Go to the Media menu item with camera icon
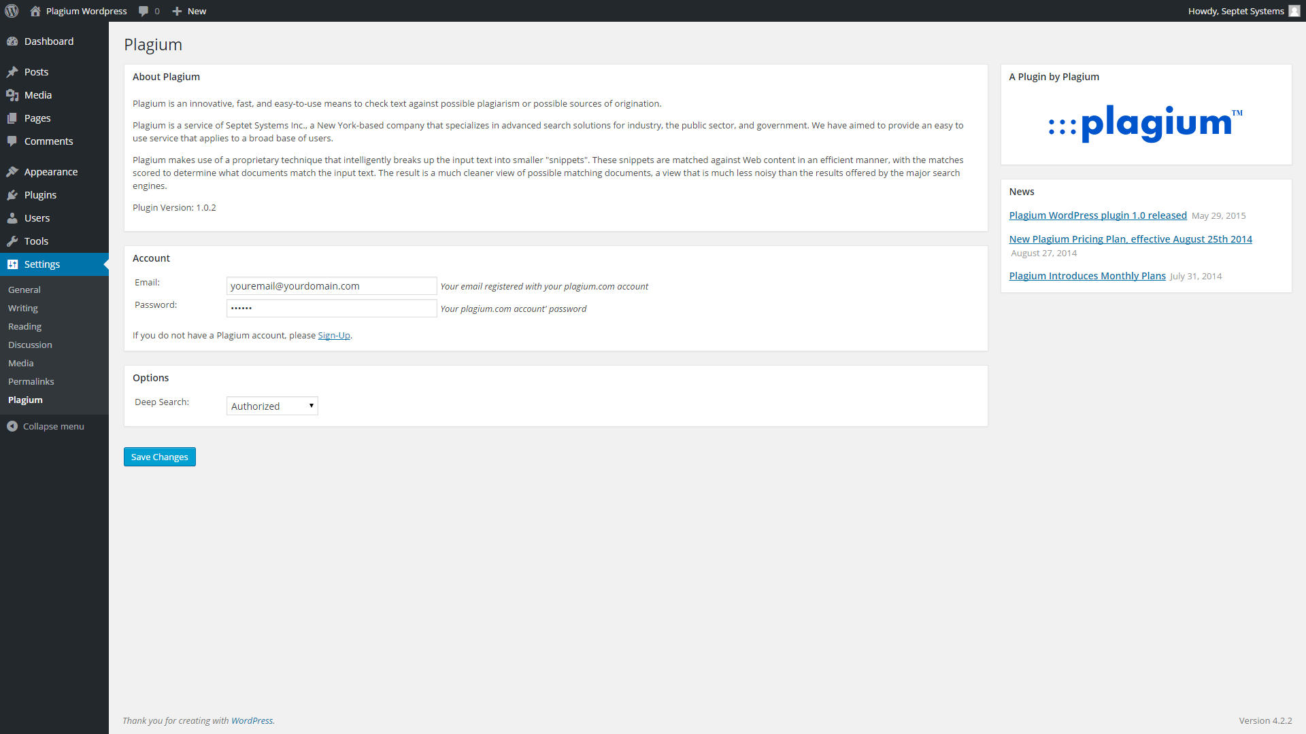 click(x=37, y=95)
